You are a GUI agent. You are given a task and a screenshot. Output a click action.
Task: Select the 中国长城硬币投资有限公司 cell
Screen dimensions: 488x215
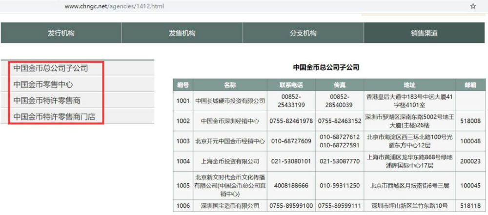230,101
